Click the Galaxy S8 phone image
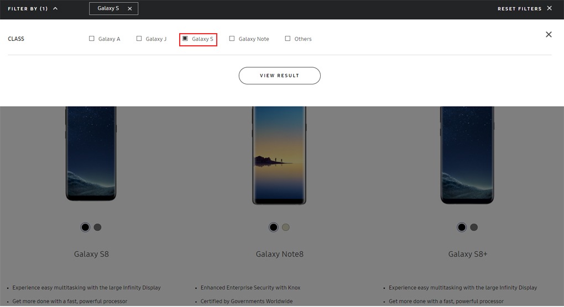Image resolution: width=564 pixels, height=307 pixels. (91, 153)
